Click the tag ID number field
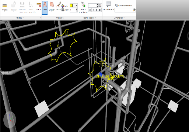The image size is (189, 132). [92, 5]
